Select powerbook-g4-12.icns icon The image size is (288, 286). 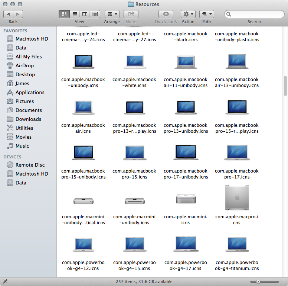coord(84,245)
